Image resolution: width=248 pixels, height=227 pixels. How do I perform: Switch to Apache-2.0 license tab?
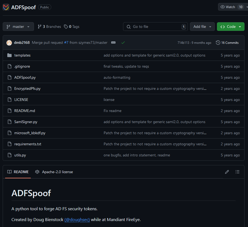[x=54, y=172]
